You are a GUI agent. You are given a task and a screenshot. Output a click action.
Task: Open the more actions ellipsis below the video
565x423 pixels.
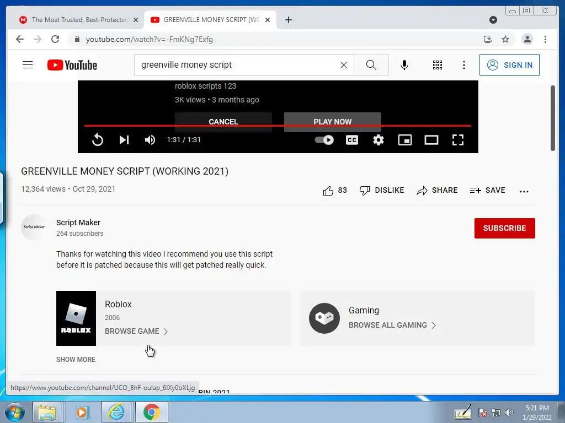tap(524, 191)
